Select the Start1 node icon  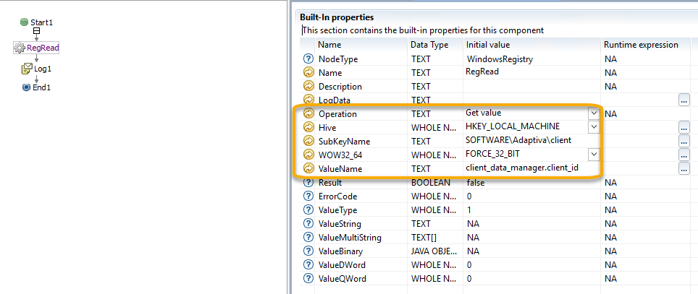pos(24,22)
